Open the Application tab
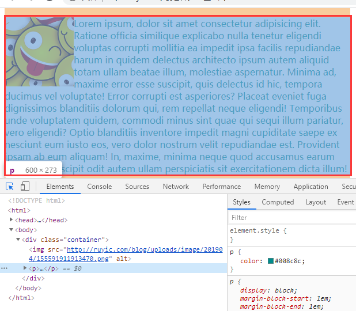The width and height of the screenshot is (356, 311). [310, 187]
